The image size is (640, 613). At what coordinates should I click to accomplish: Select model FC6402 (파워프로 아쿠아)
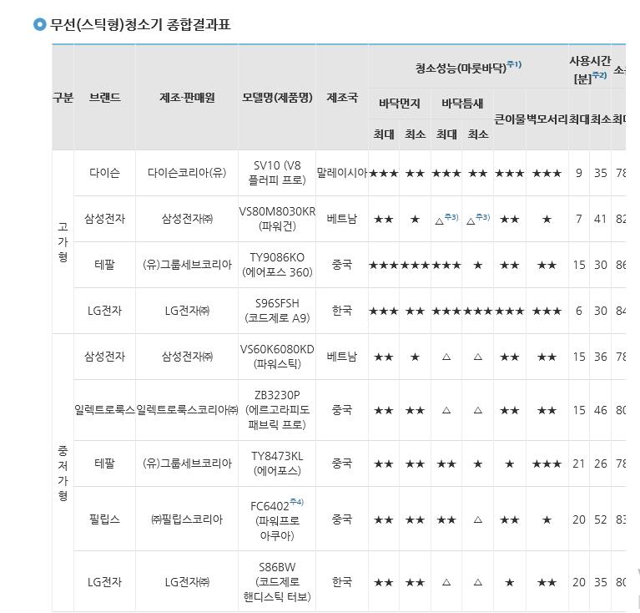pos(277,520)
